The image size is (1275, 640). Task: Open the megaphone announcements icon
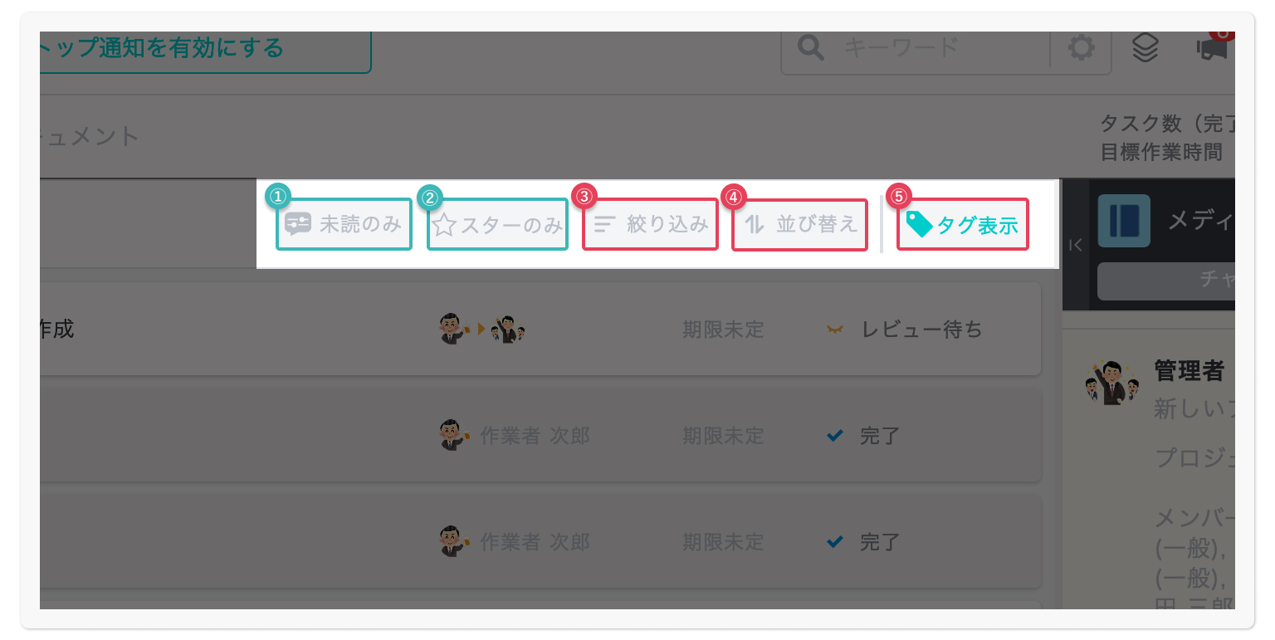pos(1212,50)
